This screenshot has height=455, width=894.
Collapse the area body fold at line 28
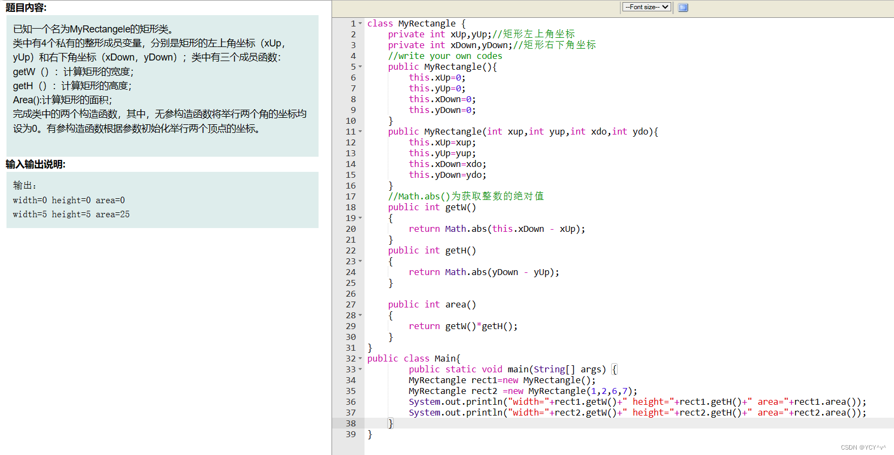click(360, 316)
